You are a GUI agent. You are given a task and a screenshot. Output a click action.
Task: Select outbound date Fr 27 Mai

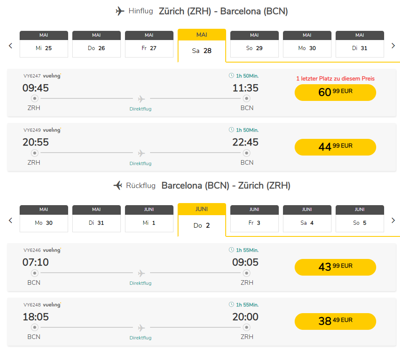149,44
